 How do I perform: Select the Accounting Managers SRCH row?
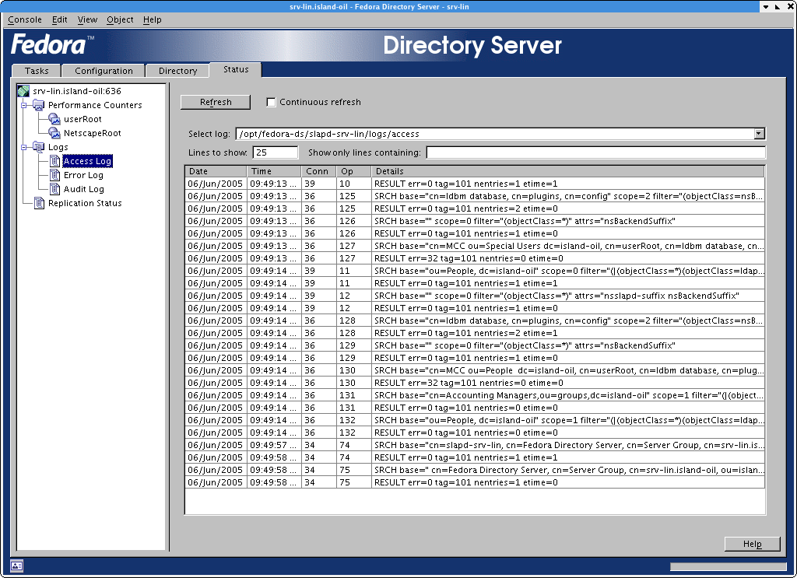tap(475, 396)
